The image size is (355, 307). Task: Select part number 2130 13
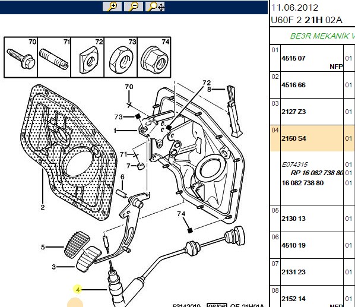tap(293, 219)
